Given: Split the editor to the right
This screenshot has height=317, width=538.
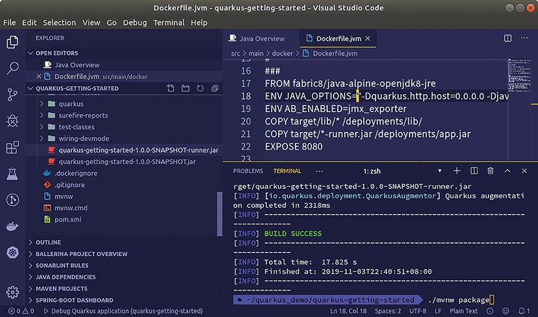Looking at the screenshot, I should (508, 38).
